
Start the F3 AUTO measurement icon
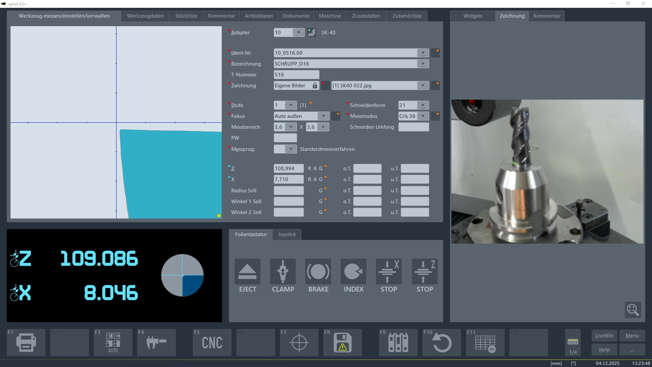click(113, 342)
